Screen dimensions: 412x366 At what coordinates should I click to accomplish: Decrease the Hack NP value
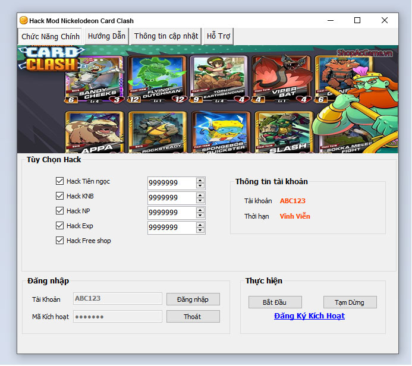[x=200, y=215]
